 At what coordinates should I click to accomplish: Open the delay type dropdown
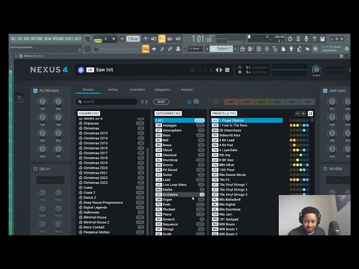50,180
